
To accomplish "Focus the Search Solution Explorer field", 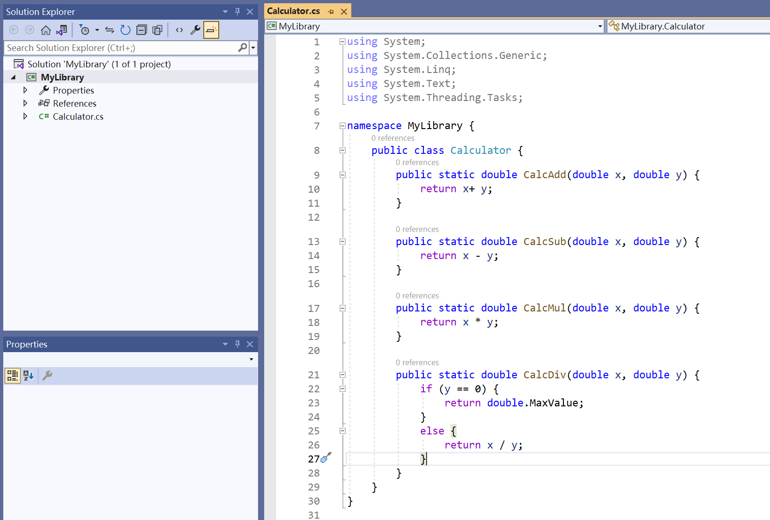I will (126, 48).
